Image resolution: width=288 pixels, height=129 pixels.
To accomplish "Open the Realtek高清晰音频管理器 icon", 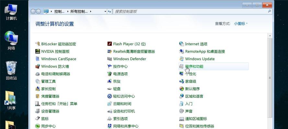I will coord(109,51).
